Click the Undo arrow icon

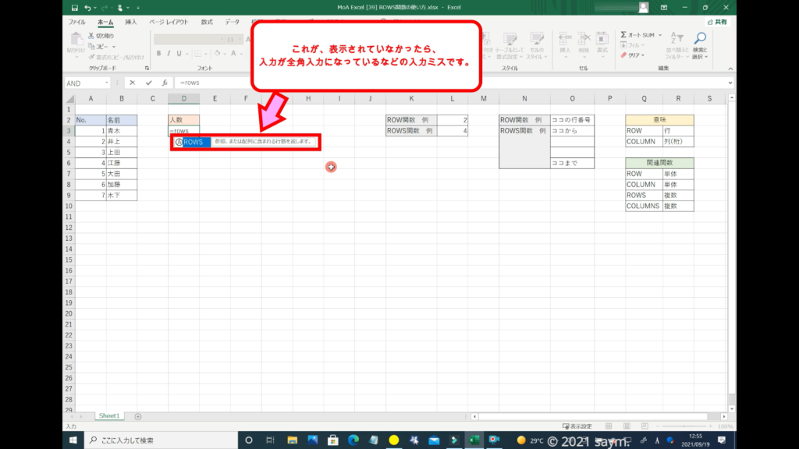tap(87, 7)
